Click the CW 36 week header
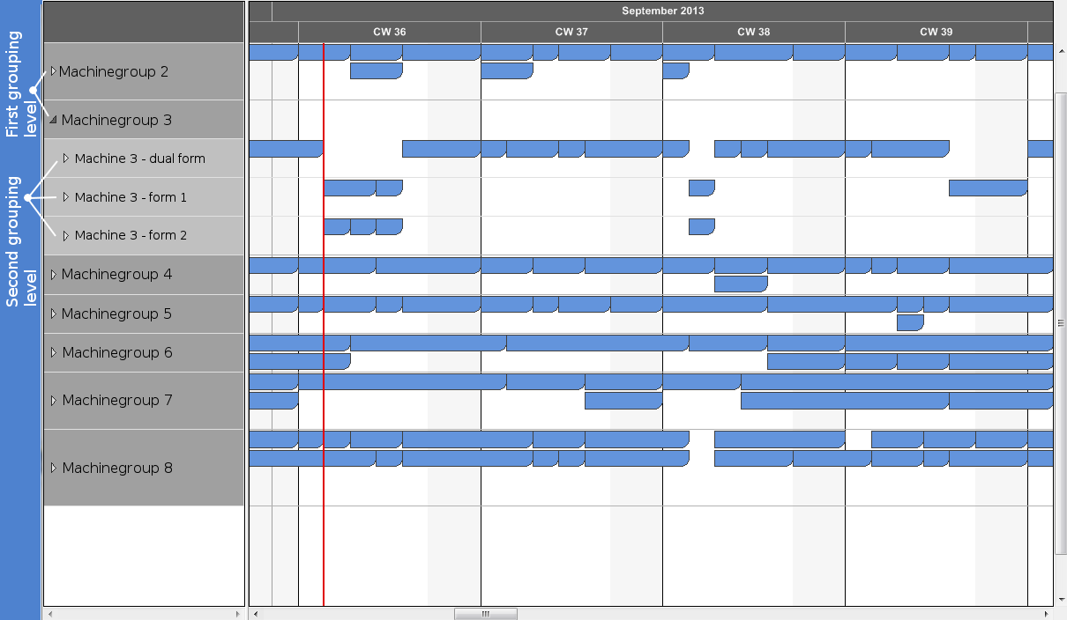Screen dimensions: 1067x620 (x=390, y=32)
